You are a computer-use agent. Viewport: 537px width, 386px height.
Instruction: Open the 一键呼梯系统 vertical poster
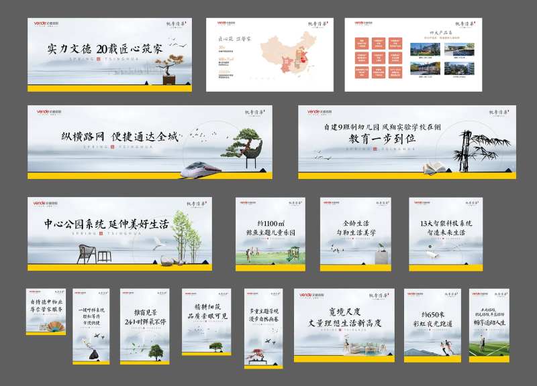point(91,326)
